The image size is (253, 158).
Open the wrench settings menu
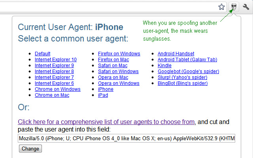(246, 7)
